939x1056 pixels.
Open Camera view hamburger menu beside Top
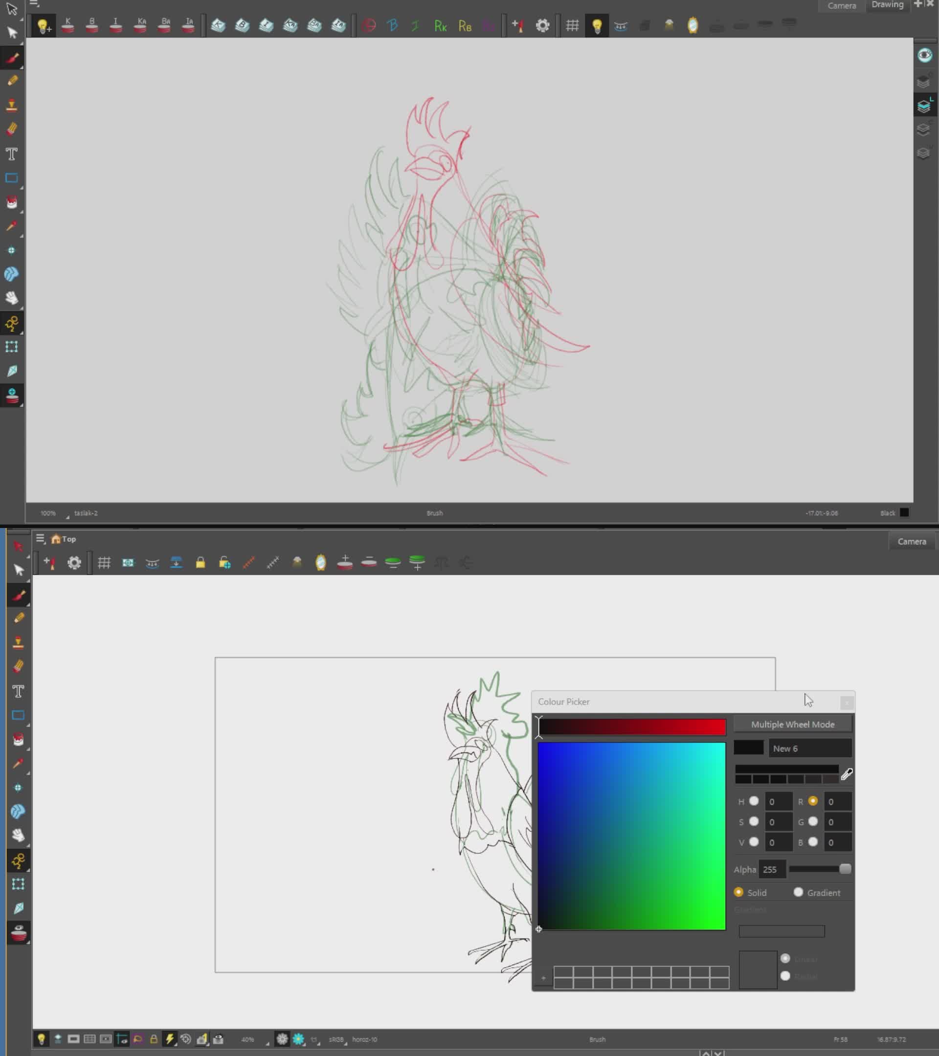pyautogui.click(x=40, y=539)
